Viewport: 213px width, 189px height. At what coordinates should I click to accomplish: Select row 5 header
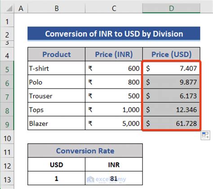point(7,68)
